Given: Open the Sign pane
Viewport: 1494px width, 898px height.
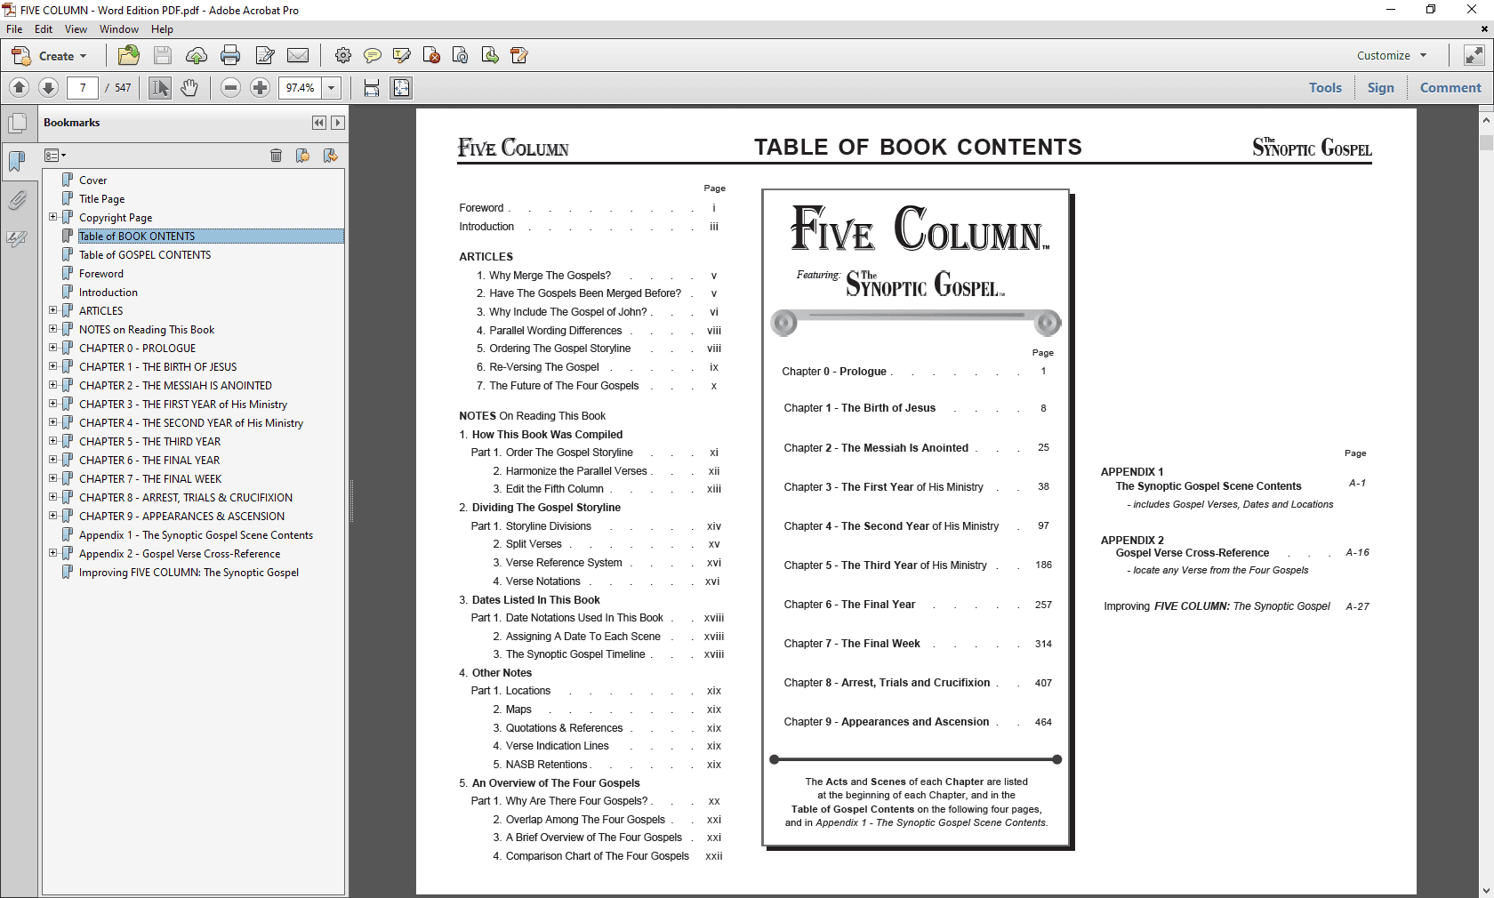Looking at the screenshot, I should pyautogui.click(x=1381, y=87).
